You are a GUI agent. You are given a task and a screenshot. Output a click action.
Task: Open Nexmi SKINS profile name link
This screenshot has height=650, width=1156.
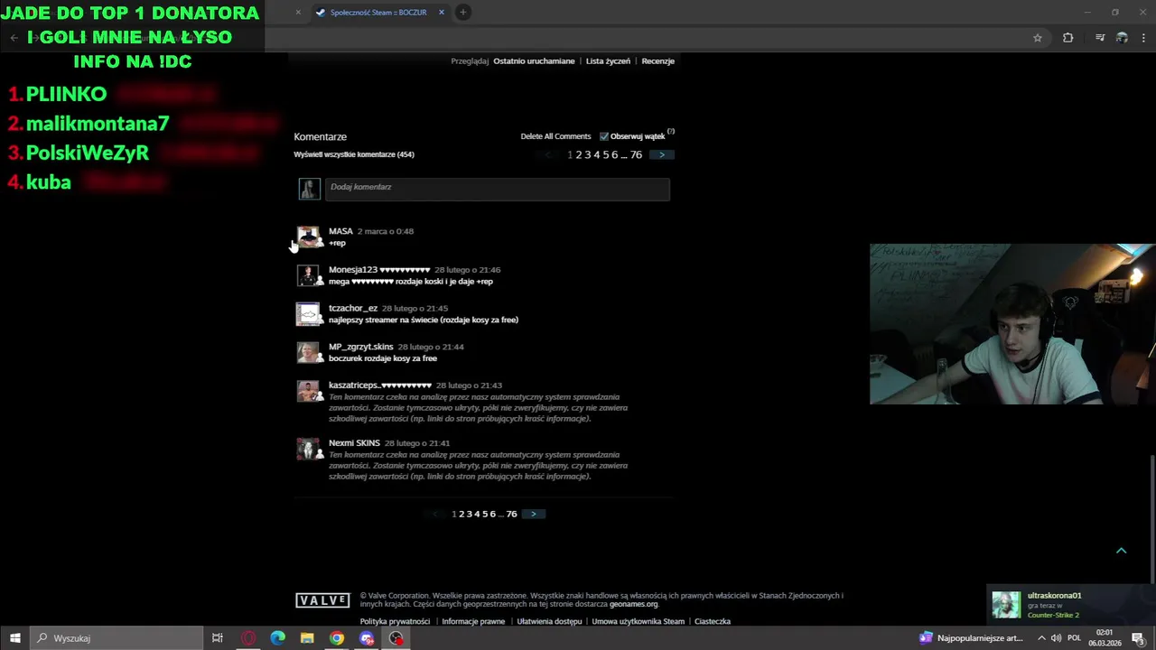[354, 443]
